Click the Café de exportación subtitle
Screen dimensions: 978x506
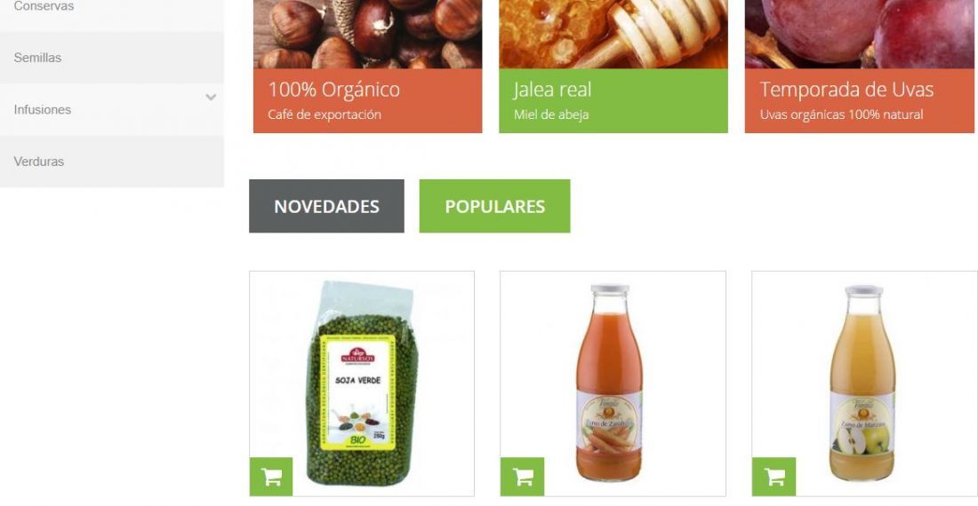point(325,115)
